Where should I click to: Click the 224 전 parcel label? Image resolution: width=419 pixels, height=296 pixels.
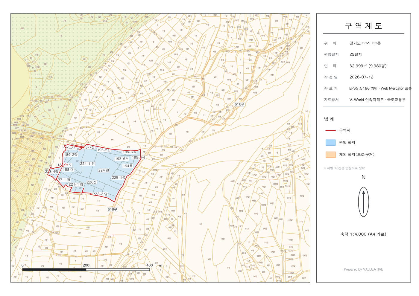(104, 170)
